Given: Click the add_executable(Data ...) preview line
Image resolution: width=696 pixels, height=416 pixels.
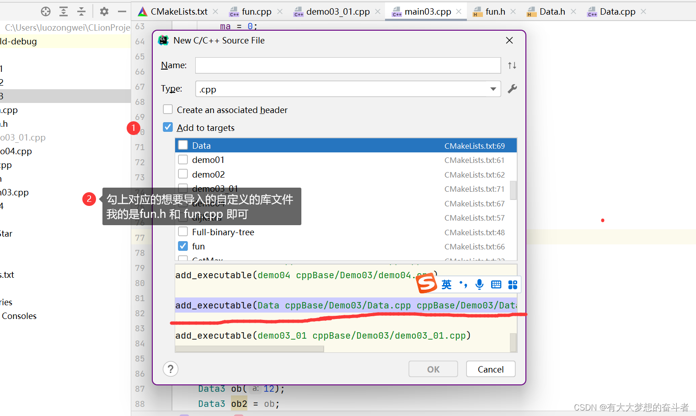Looking at the screenshot, I should click(x=346, y=305).
